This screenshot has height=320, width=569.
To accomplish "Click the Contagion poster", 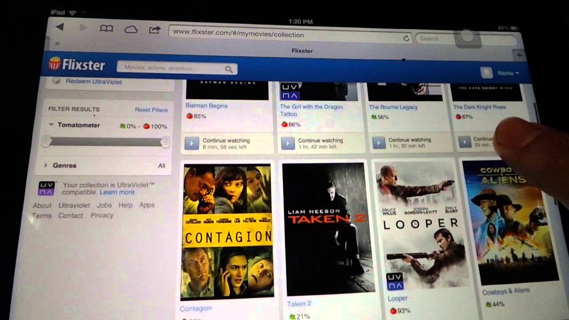I will (x=227, y=231).
